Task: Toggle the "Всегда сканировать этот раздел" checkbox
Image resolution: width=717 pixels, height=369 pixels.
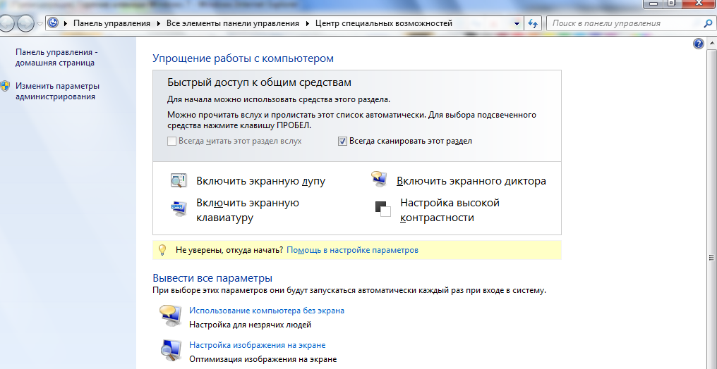Action: (x=342, y=141)
